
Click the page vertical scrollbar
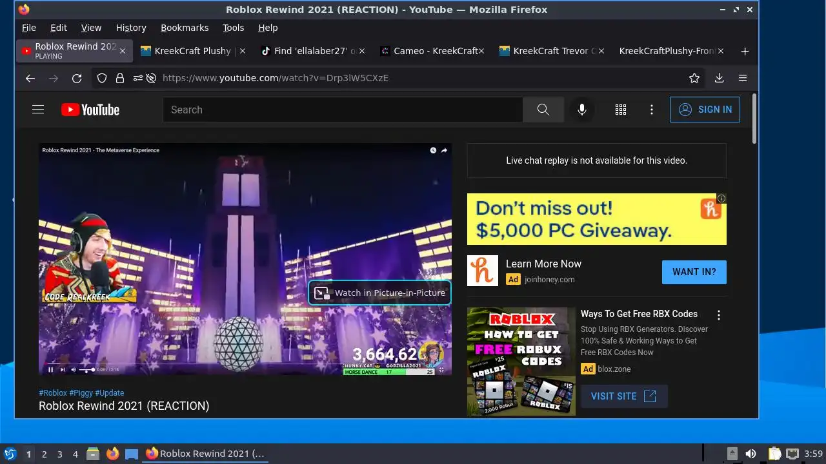[754, 119]
